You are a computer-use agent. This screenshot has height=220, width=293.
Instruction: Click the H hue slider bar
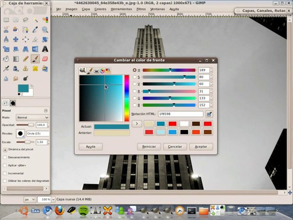coord(169,70)
